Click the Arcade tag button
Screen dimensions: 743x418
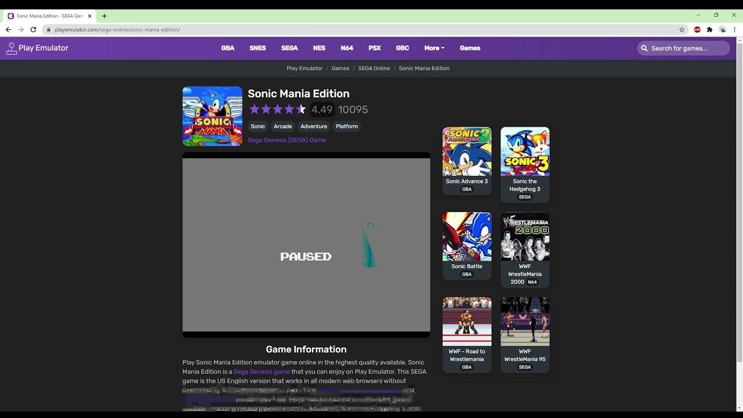pos(283,127)
